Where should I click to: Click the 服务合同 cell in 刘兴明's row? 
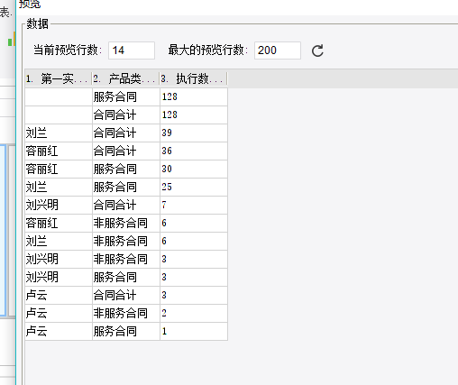coord(126,277)
